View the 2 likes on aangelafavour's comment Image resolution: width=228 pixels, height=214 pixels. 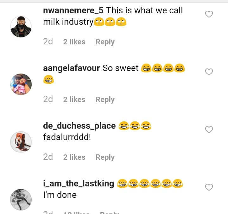pos(74,100)
